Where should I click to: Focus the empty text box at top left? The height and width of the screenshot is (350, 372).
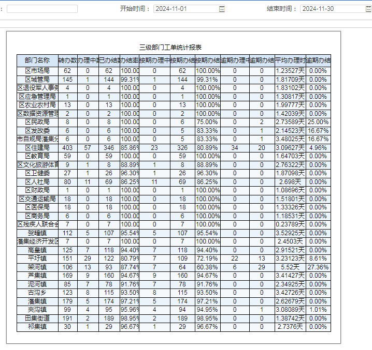pos(42,9)
